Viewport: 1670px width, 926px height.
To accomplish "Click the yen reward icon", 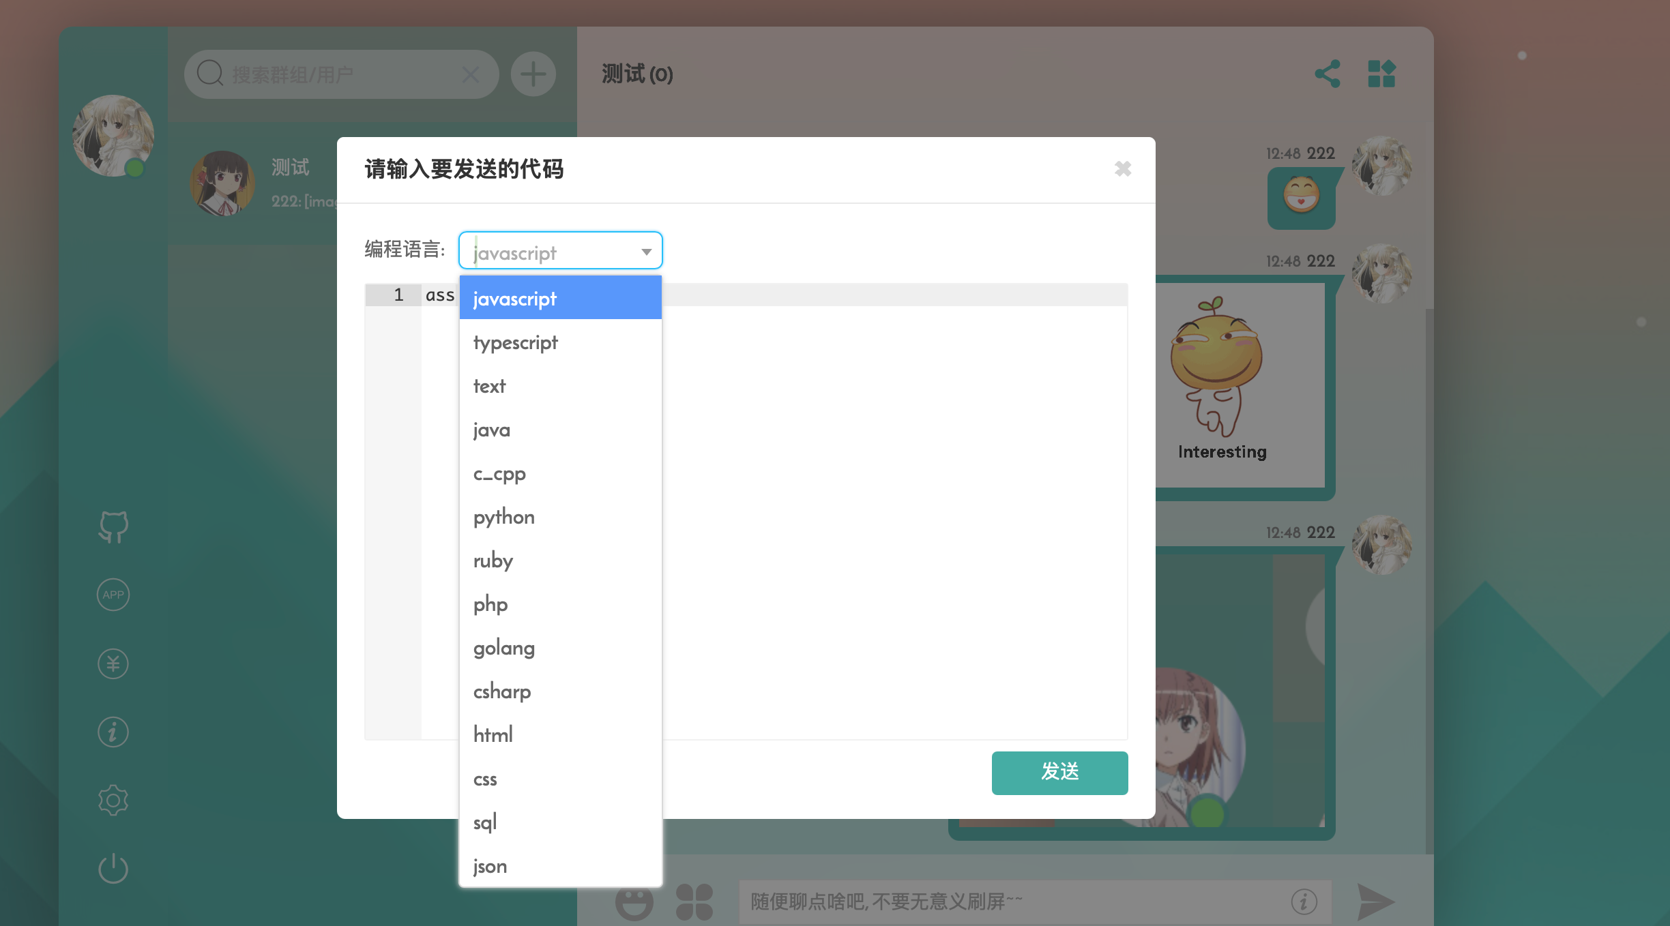I will tap(113, 663).
